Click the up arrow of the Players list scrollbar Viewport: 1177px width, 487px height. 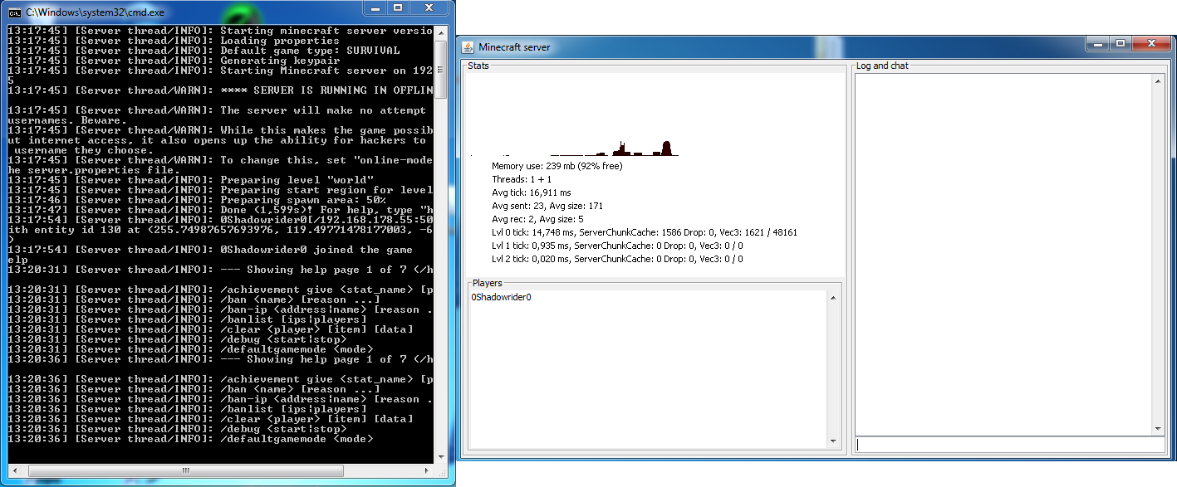[833, 297]
